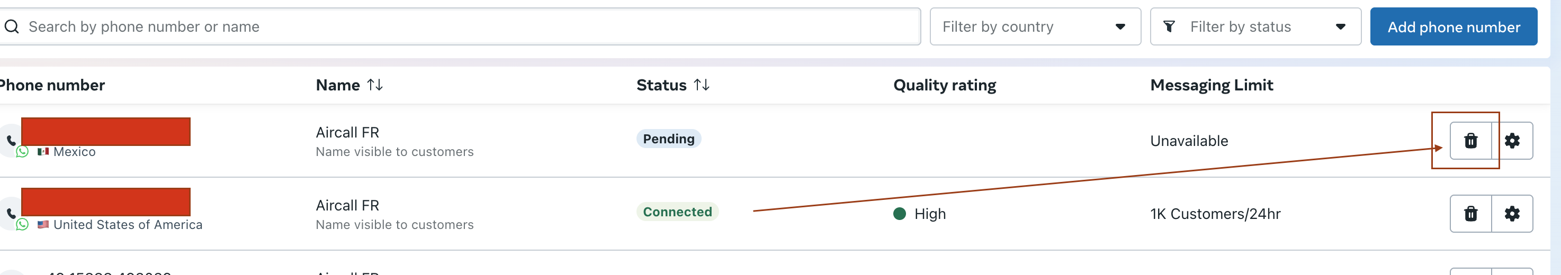Select the Messaging Limit column header
This screenshot has height=275, width=1561.
(1212, 85)
